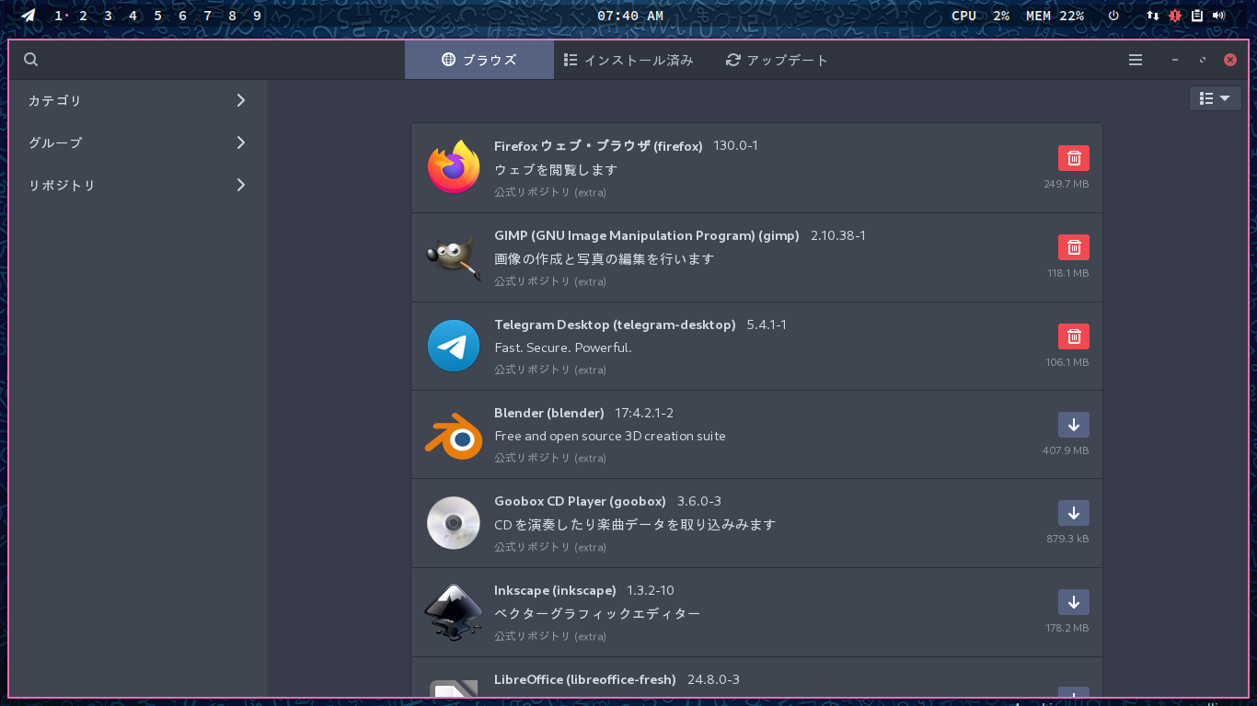
Task: Open Inkscape package title
Action: (x=555, y=590)
